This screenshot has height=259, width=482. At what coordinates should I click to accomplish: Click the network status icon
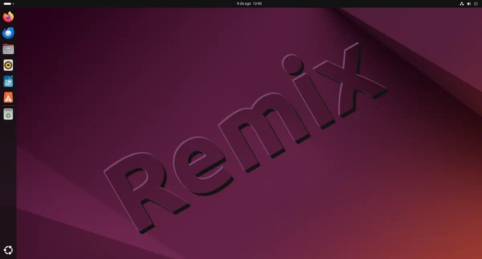click(x=462, y=4)
